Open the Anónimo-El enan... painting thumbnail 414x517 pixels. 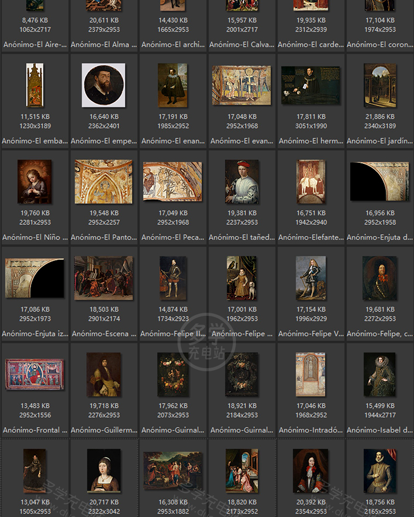tap(173, 85)
